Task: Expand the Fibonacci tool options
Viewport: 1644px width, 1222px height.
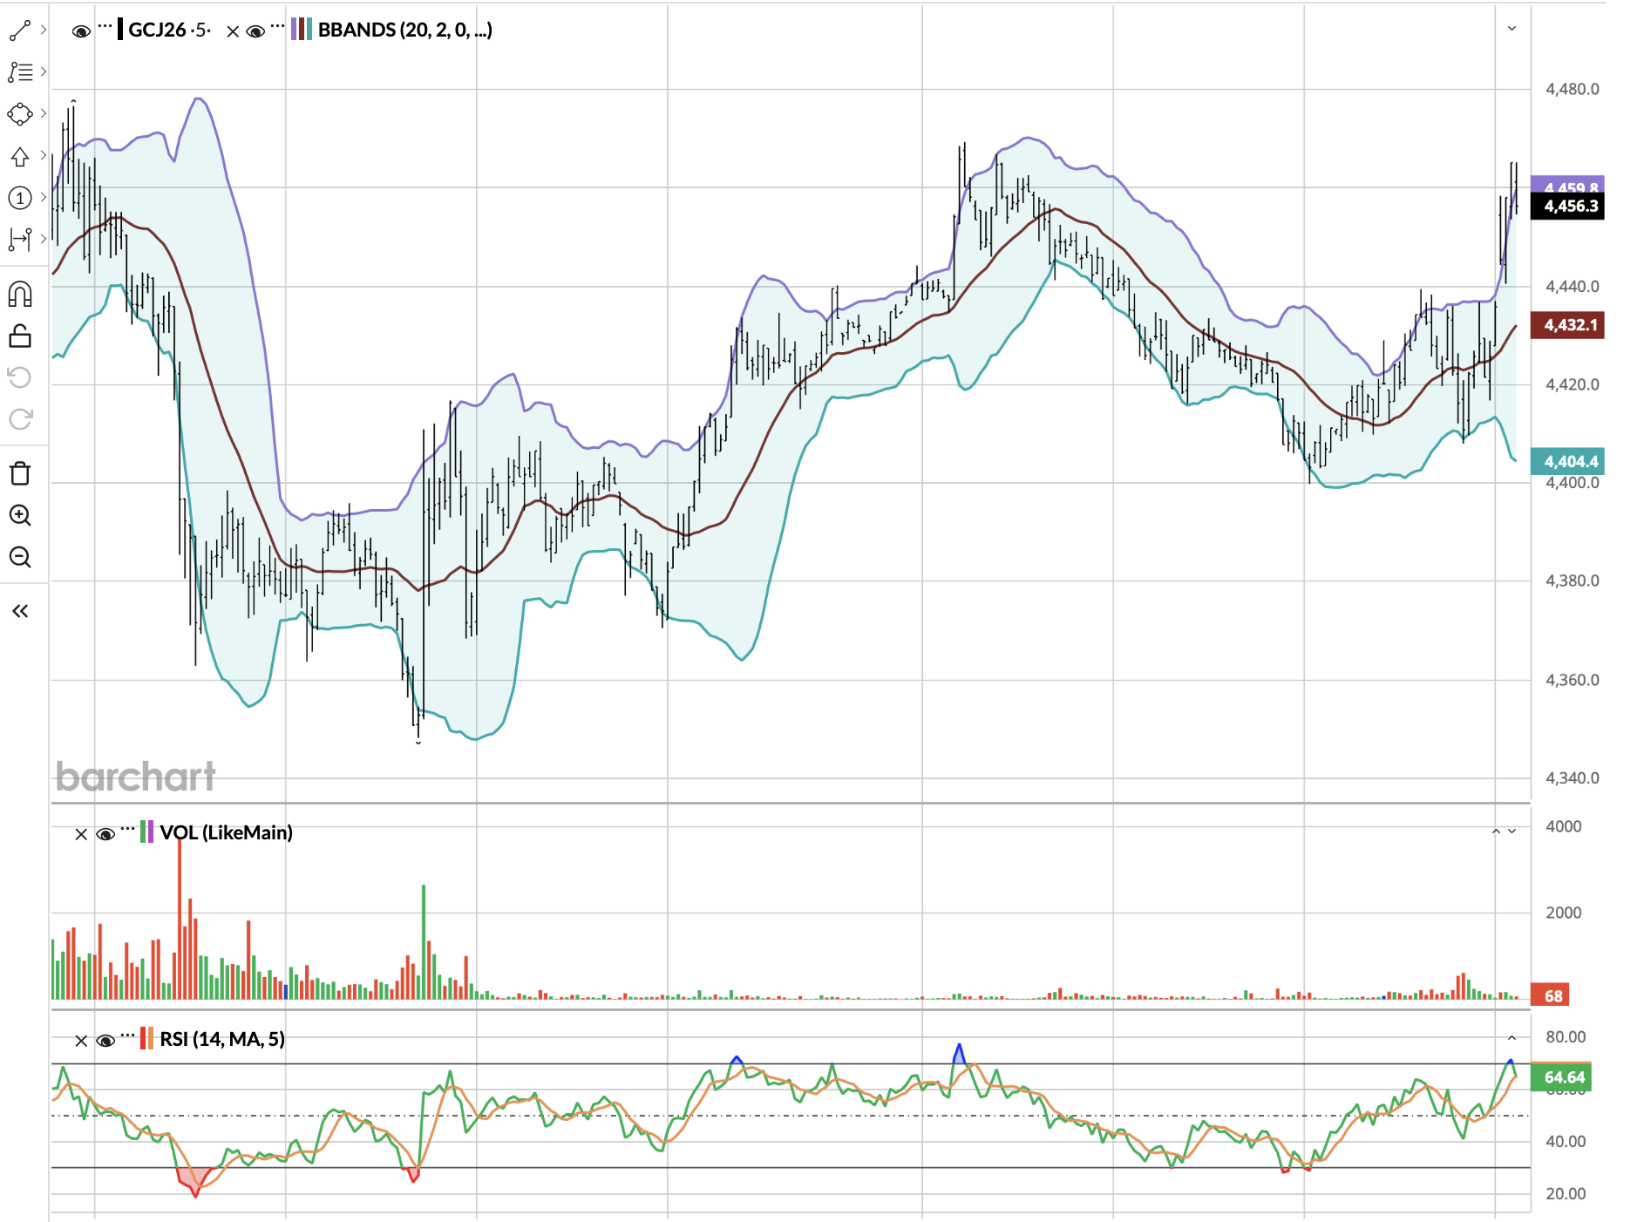Action: pyautogui.click(x=43, y=71)
